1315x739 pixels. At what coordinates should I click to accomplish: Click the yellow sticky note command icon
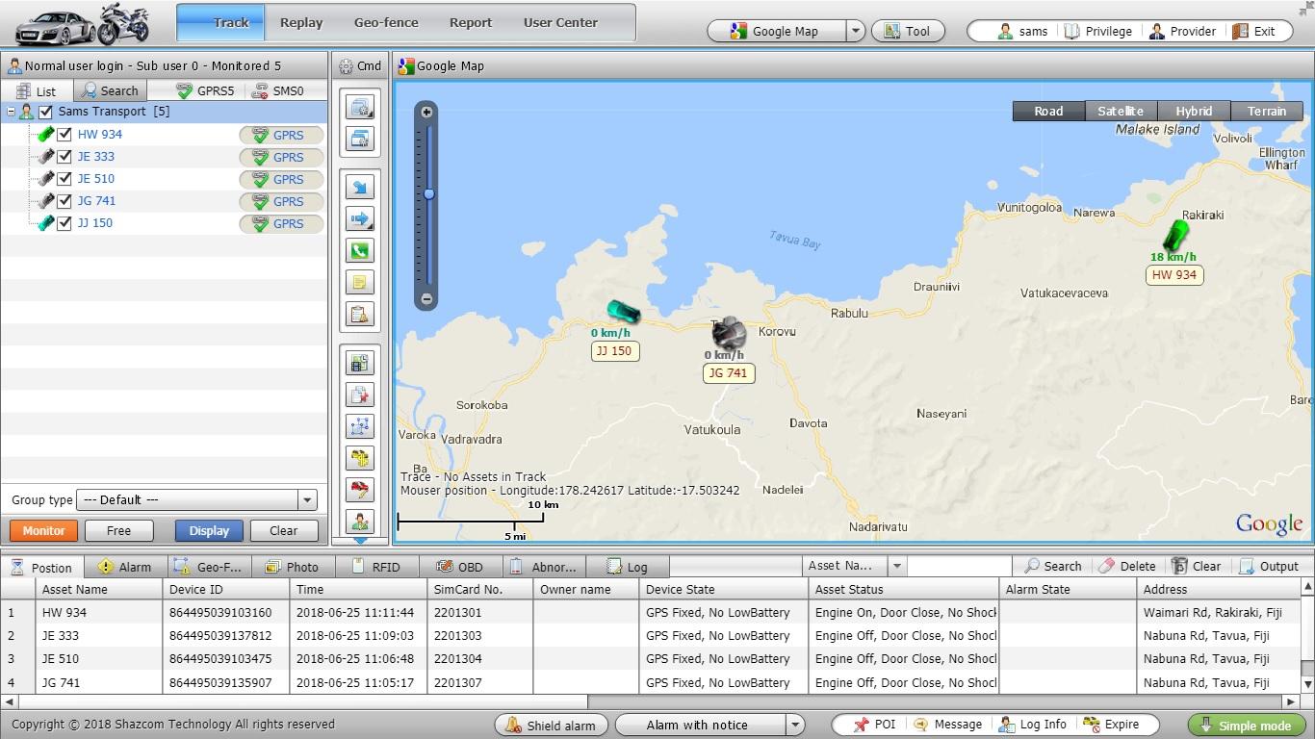click(359, 283)
